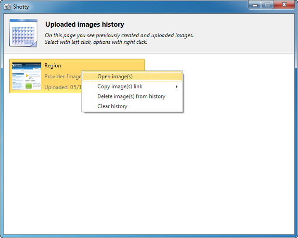Click the Region title text
Viewport: 298px width, 238px height.
53,66
